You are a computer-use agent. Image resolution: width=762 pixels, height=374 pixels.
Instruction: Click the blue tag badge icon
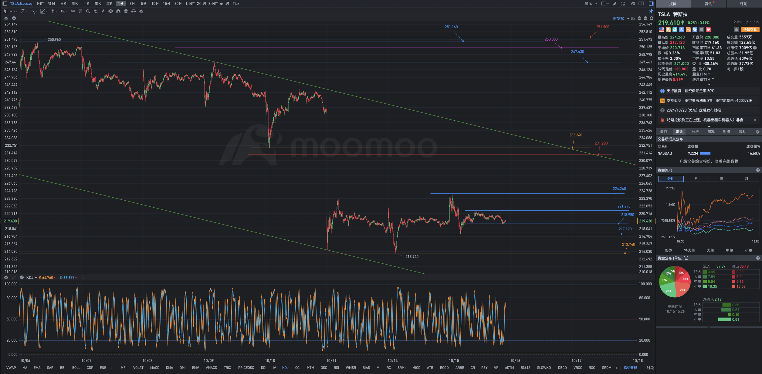695,30
